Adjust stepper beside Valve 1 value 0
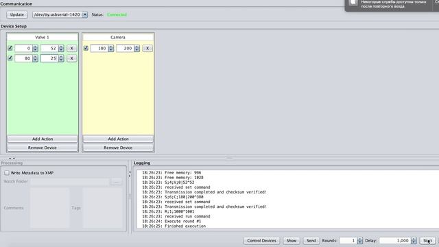This screenshot has width=439, height=247. 35,48
